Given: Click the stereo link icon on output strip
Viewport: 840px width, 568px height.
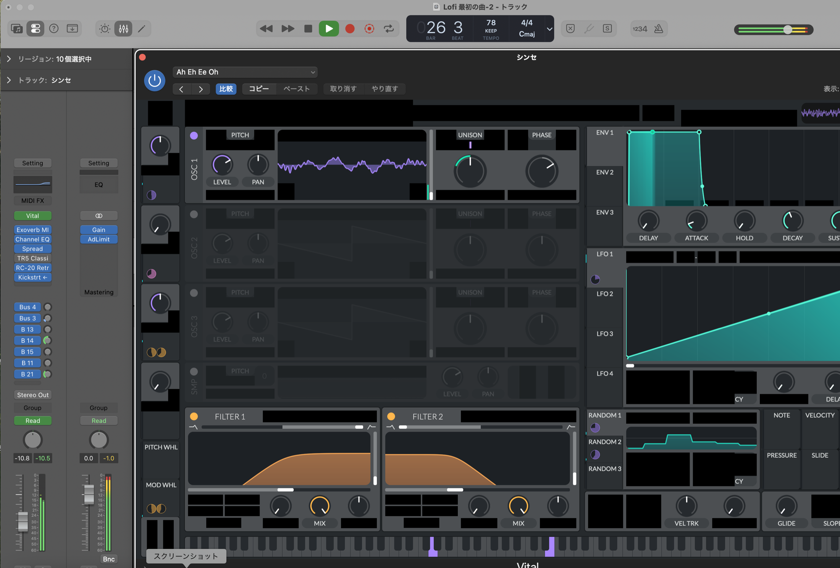Looking at the screenshot, I should [99, 216].
